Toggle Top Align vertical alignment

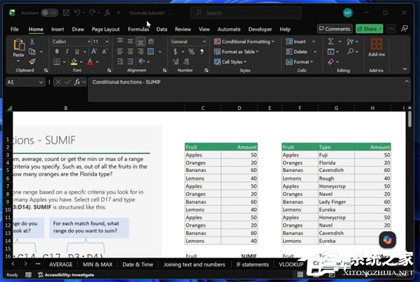click(120, 41)
